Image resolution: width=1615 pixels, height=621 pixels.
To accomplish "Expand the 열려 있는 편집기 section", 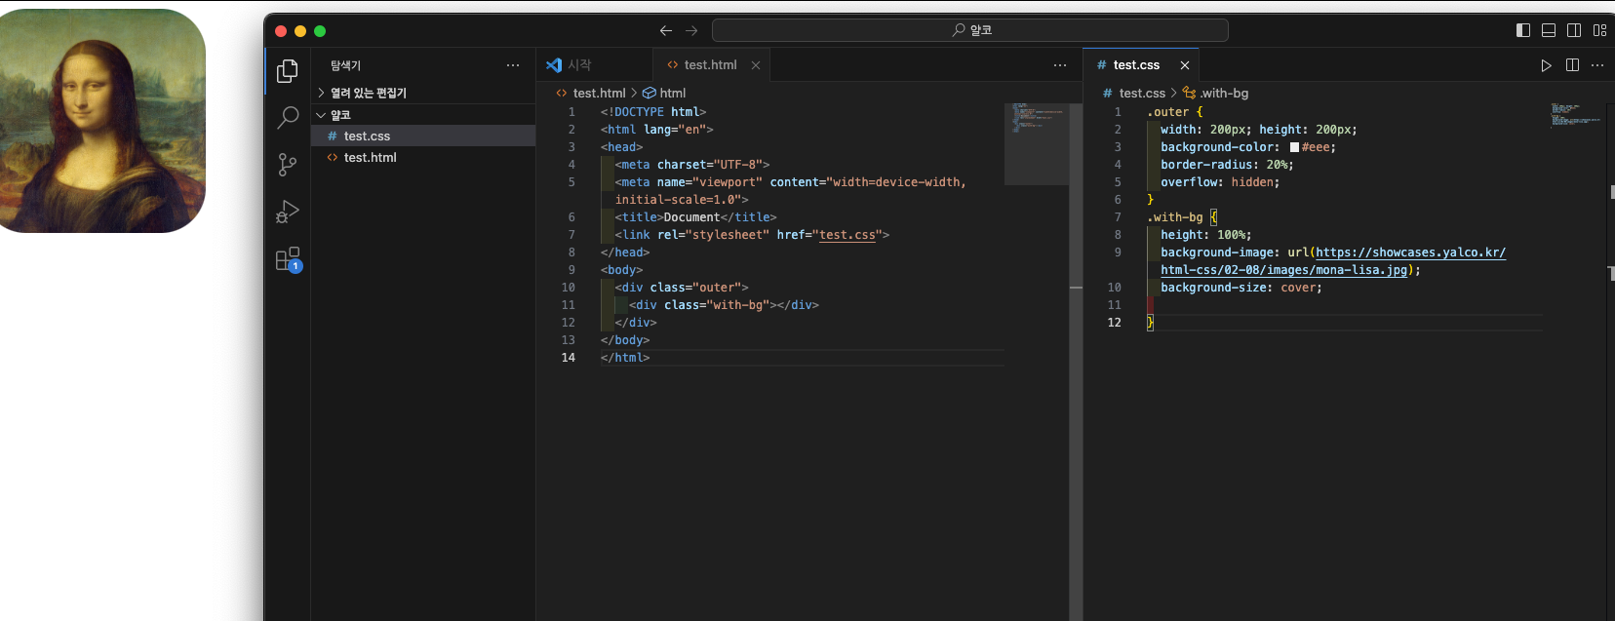I will pyautogui.click(x=423, y=93).
